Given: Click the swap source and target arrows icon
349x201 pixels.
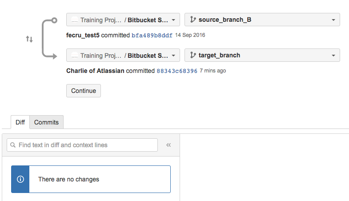Looking at the screenshot, I should [x=29, y=39].
